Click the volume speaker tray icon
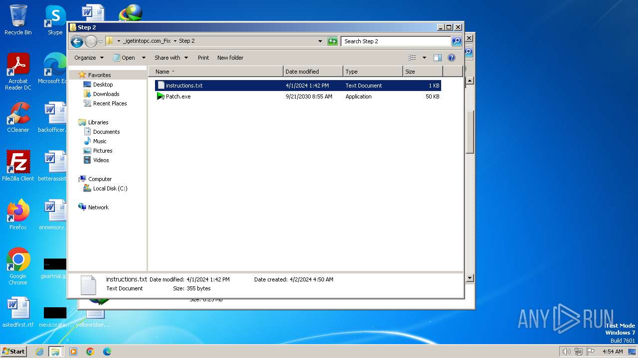The height and width of the screenshot is (358, 638). [566, 352]
